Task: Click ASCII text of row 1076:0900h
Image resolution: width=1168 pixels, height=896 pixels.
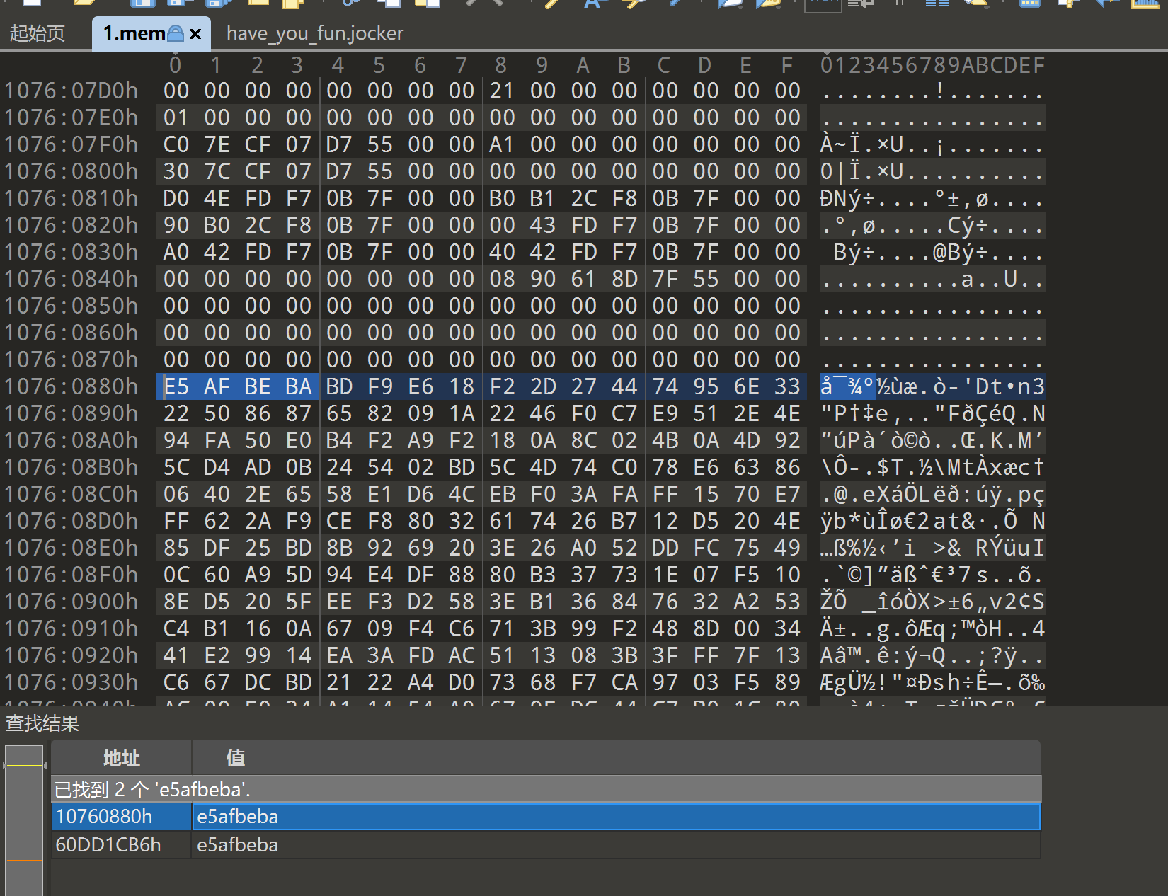Action: [932, 602]
